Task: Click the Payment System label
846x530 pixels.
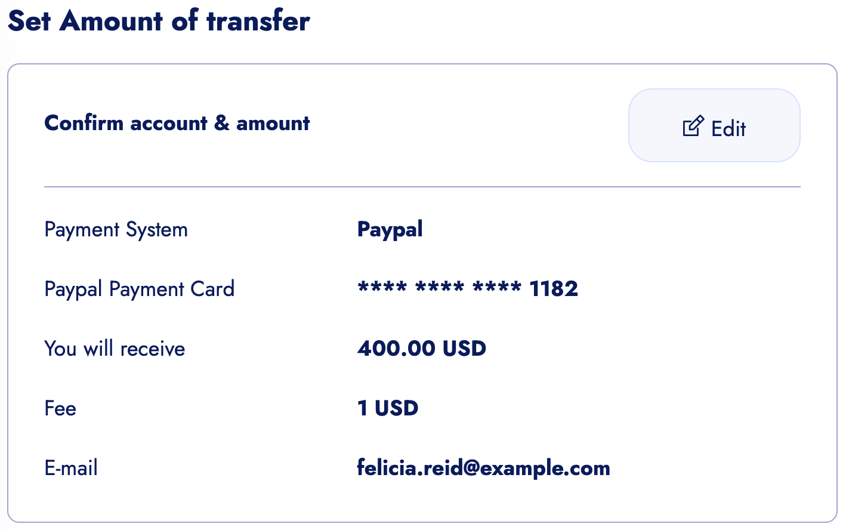Action: 116,230
